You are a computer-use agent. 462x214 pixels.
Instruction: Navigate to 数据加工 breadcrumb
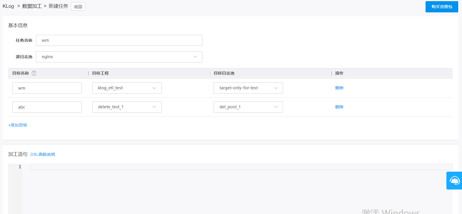click(x=32, y=6)
